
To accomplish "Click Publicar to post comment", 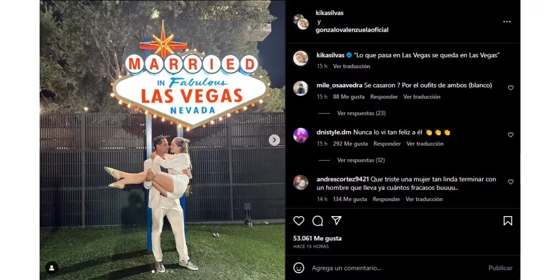I will point(500,268).
